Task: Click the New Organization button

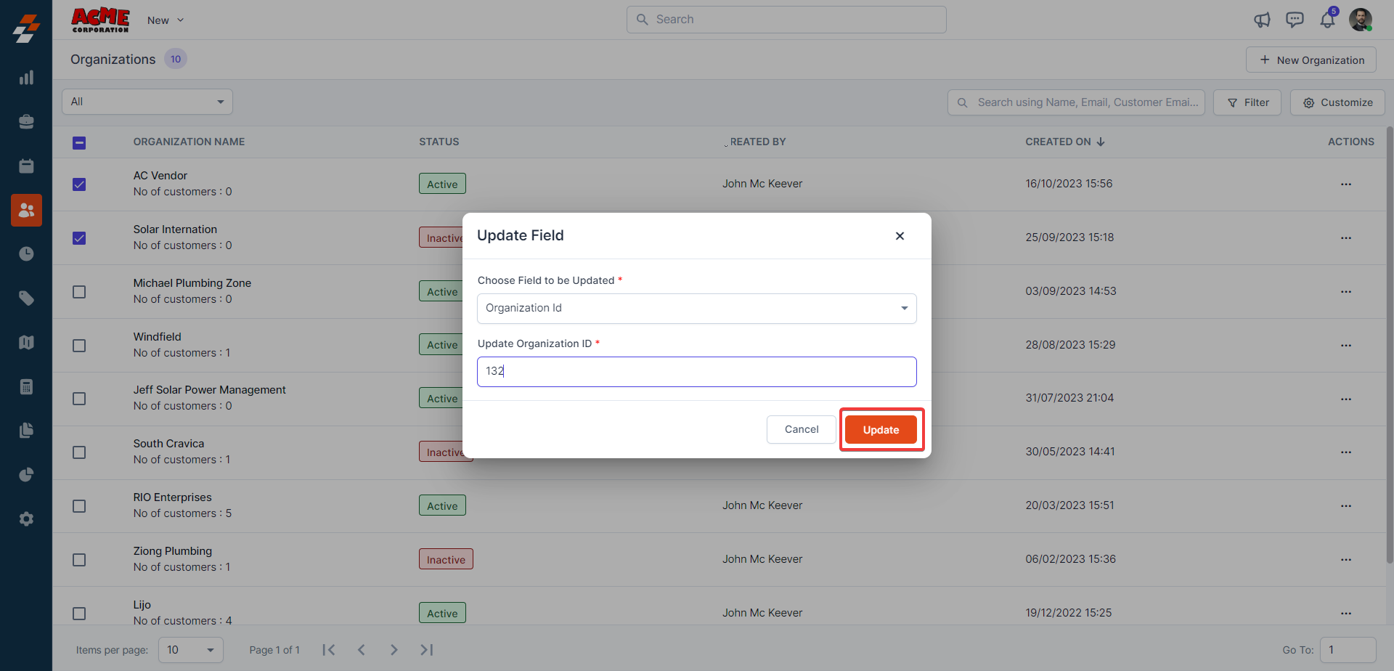Action: click(1311, 60)
